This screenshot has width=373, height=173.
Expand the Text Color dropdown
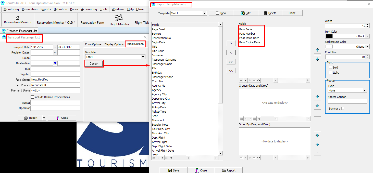pos(367,36)
